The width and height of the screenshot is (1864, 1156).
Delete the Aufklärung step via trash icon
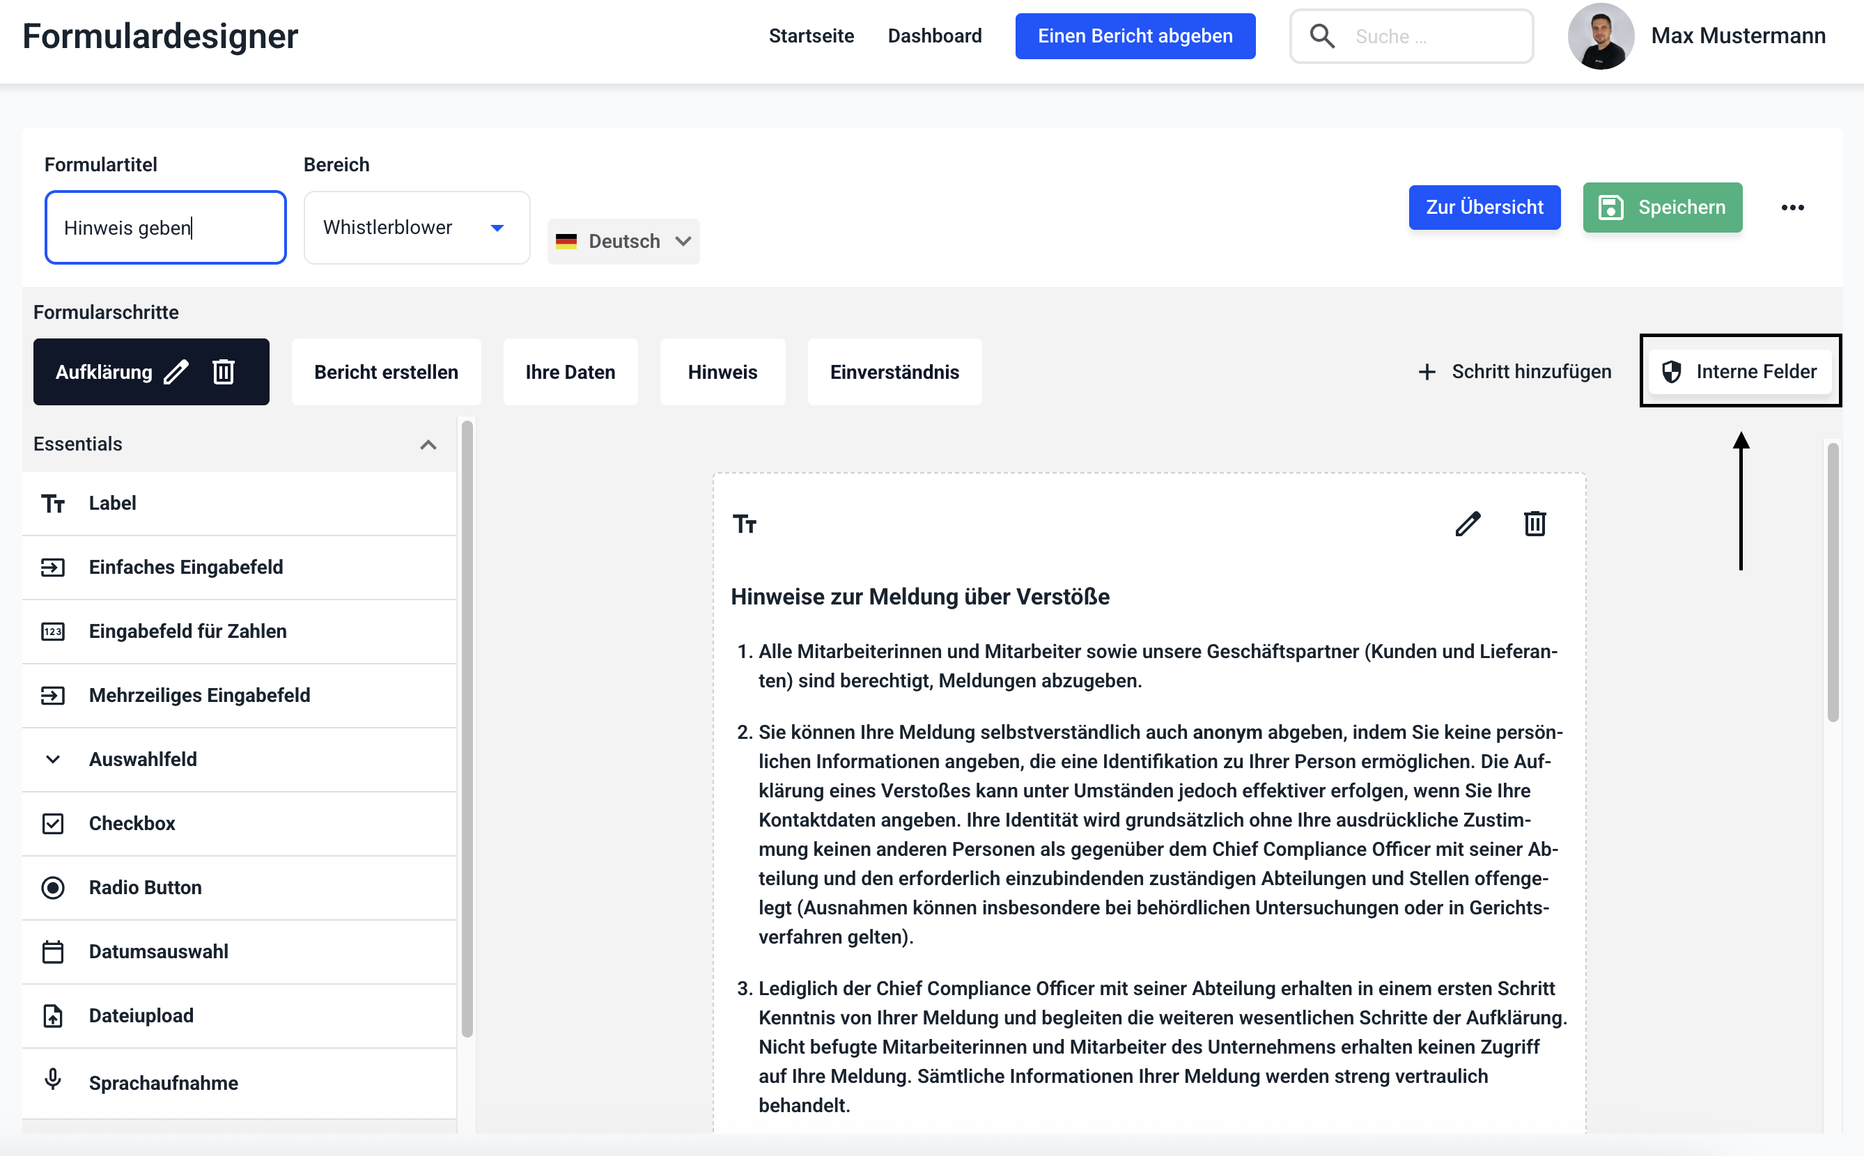click(x=224, y=373)
